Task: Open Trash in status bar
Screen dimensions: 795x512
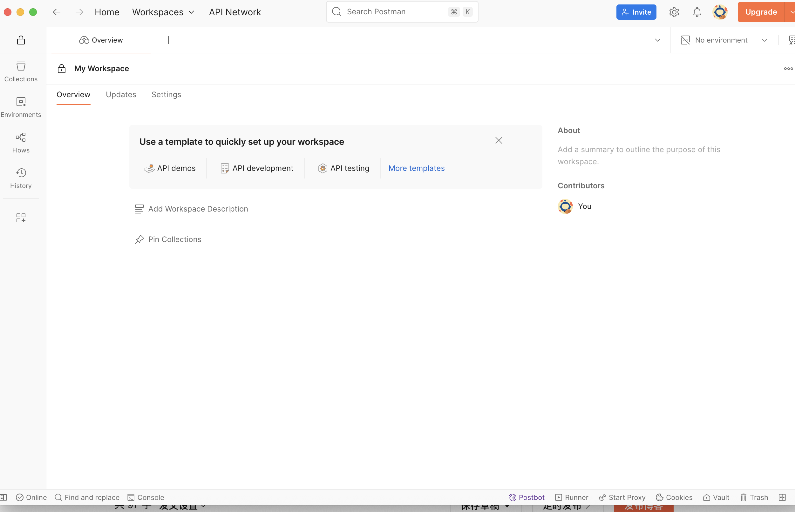Action: (754, 497)
